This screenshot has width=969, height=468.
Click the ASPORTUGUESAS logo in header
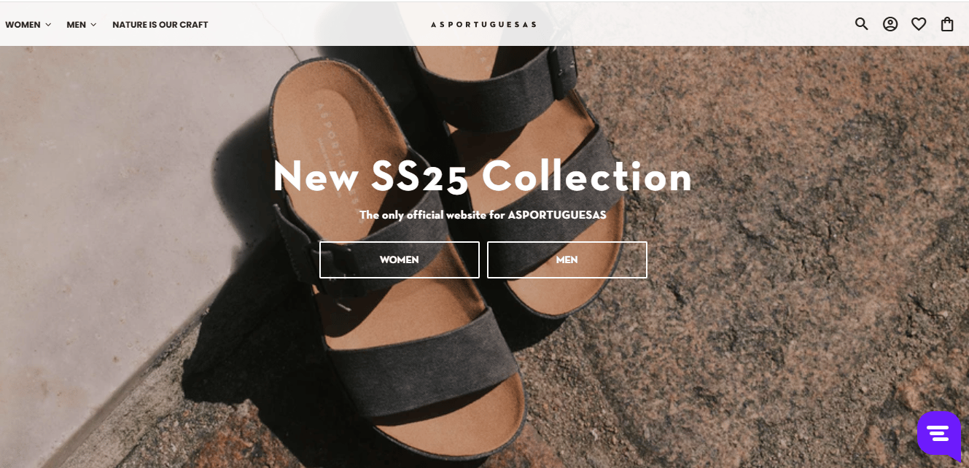click(x=483, y=24)
